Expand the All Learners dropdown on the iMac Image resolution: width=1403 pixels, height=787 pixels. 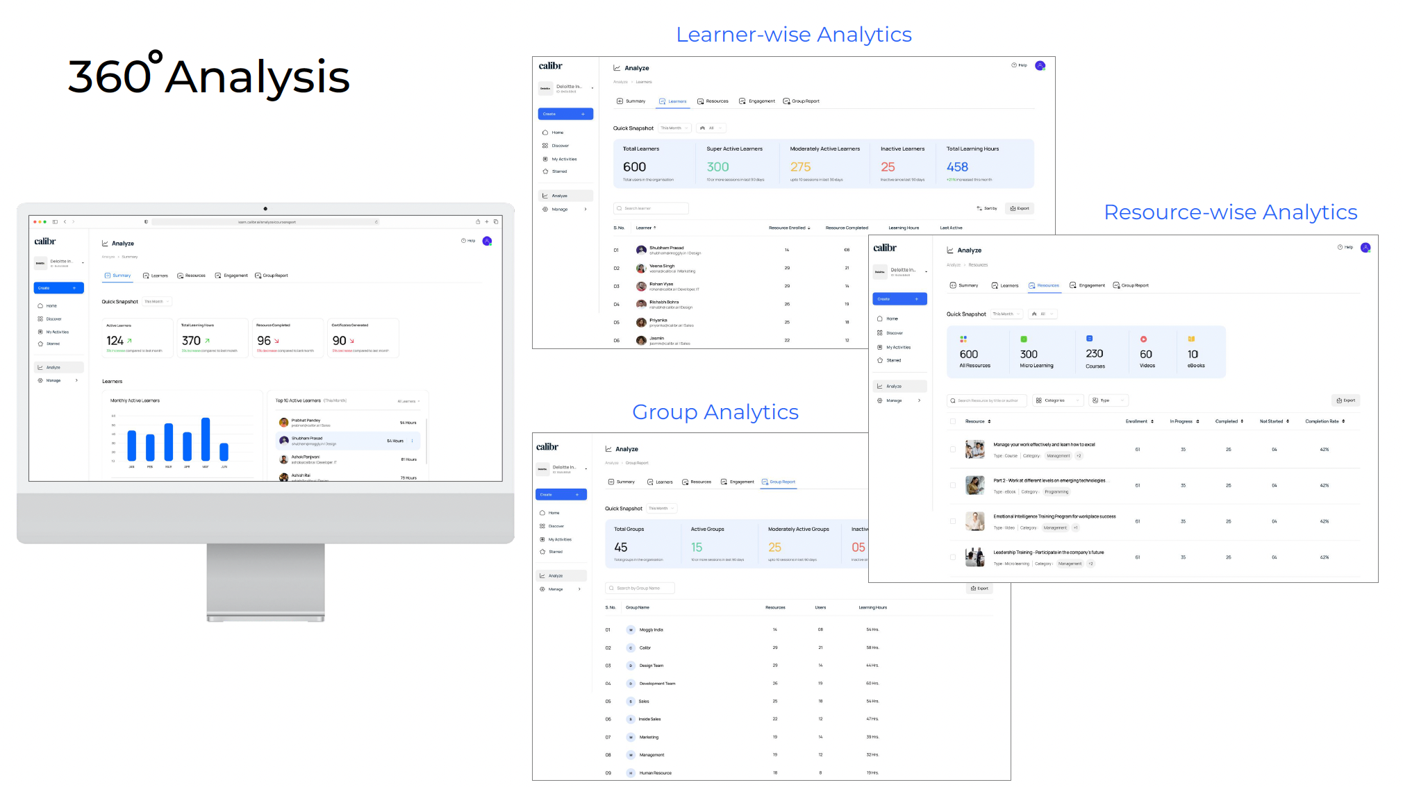click(408, 401)
